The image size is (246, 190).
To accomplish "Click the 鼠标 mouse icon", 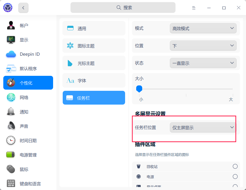I will [11, 169].
